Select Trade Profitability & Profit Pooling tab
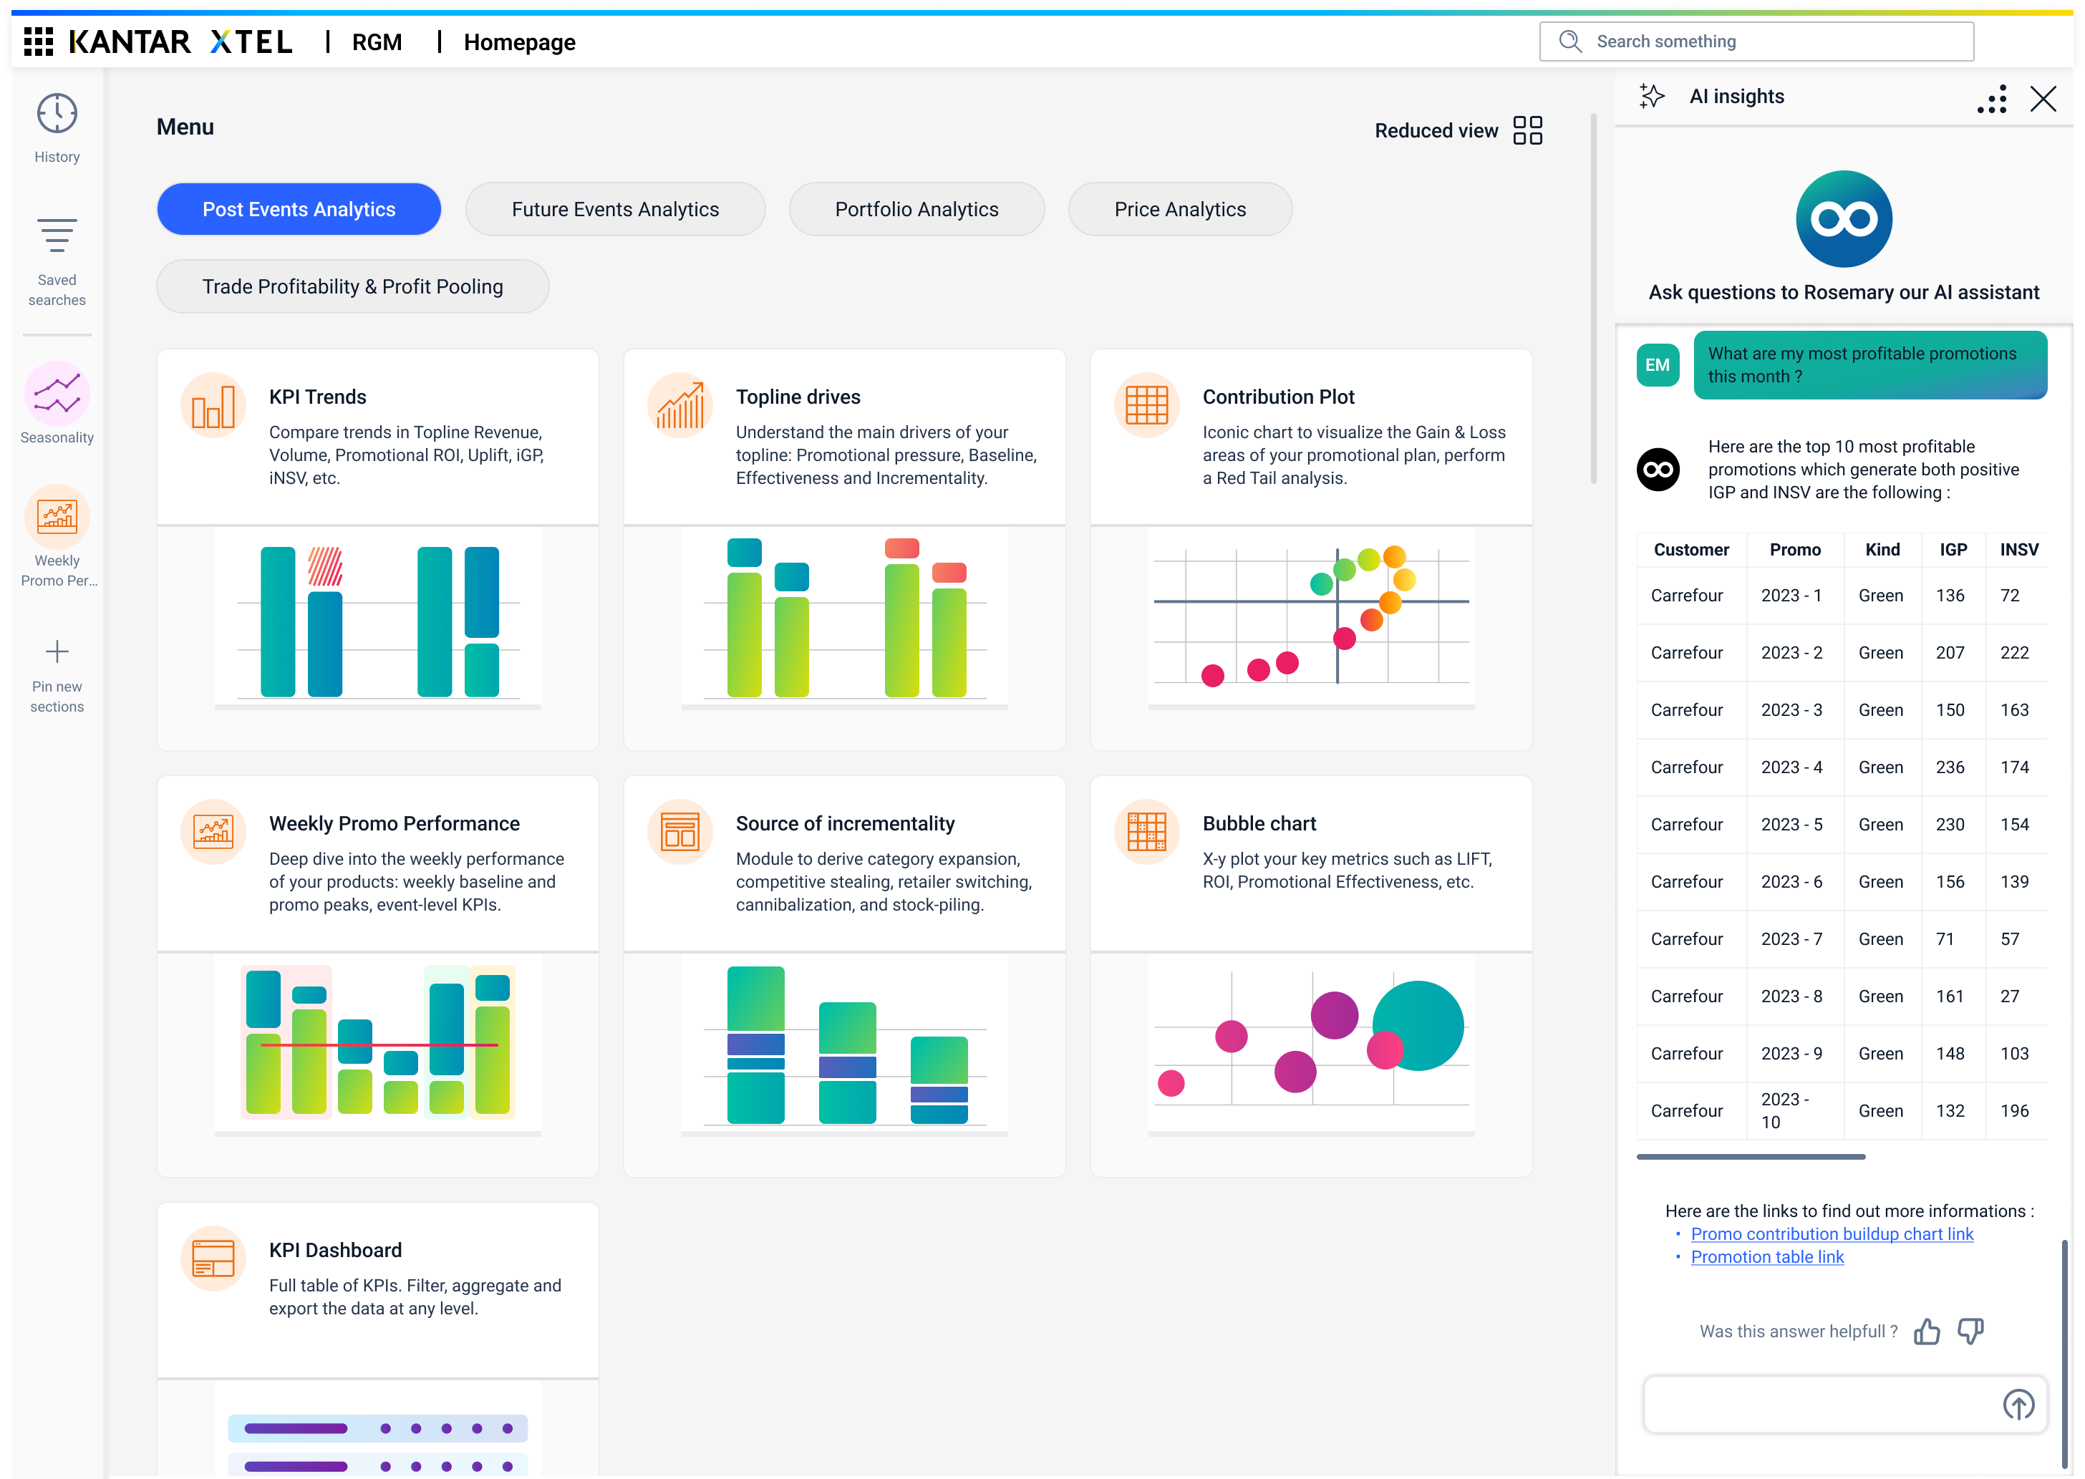Image resolution: width=2085 pixels, height=1479 pixels. tap(352, 287)
